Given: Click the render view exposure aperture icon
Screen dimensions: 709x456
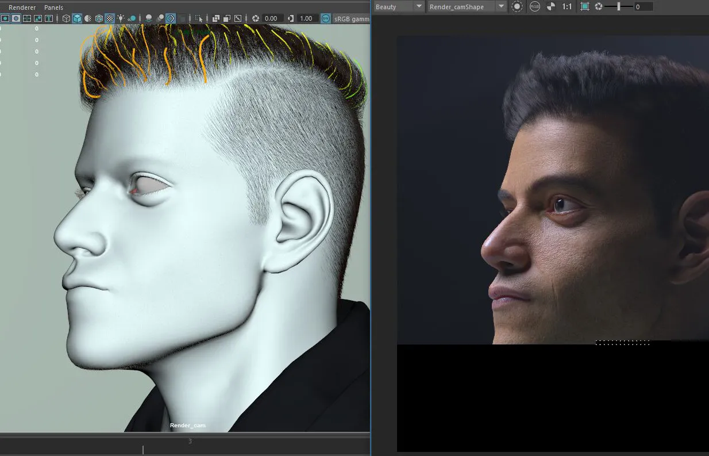Looking at the screenshot, I should [599, 7].
